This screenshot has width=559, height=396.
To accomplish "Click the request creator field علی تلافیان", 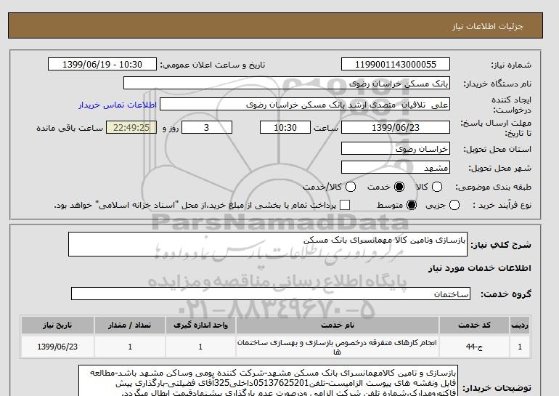I will [x=305, y=105].
